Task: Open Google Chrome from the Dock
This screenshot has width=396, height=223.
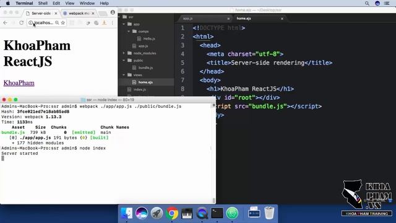Action: click(x=172, y=213)
